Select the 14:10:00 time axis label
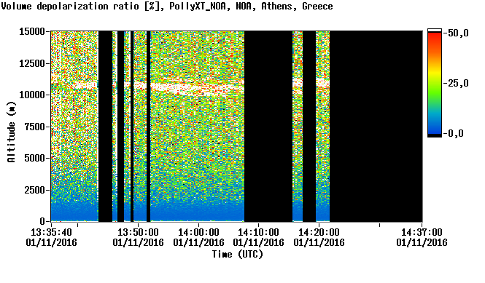This screenshot has width=485, height=283. point(259,237)
